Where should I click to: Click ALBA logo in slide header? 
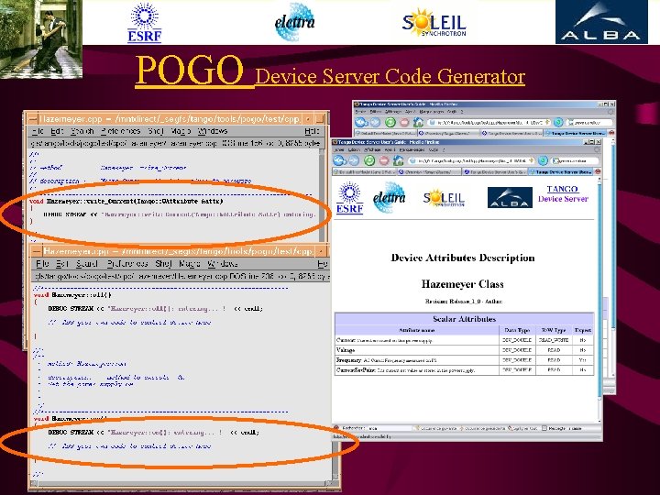tap(601, 22)
